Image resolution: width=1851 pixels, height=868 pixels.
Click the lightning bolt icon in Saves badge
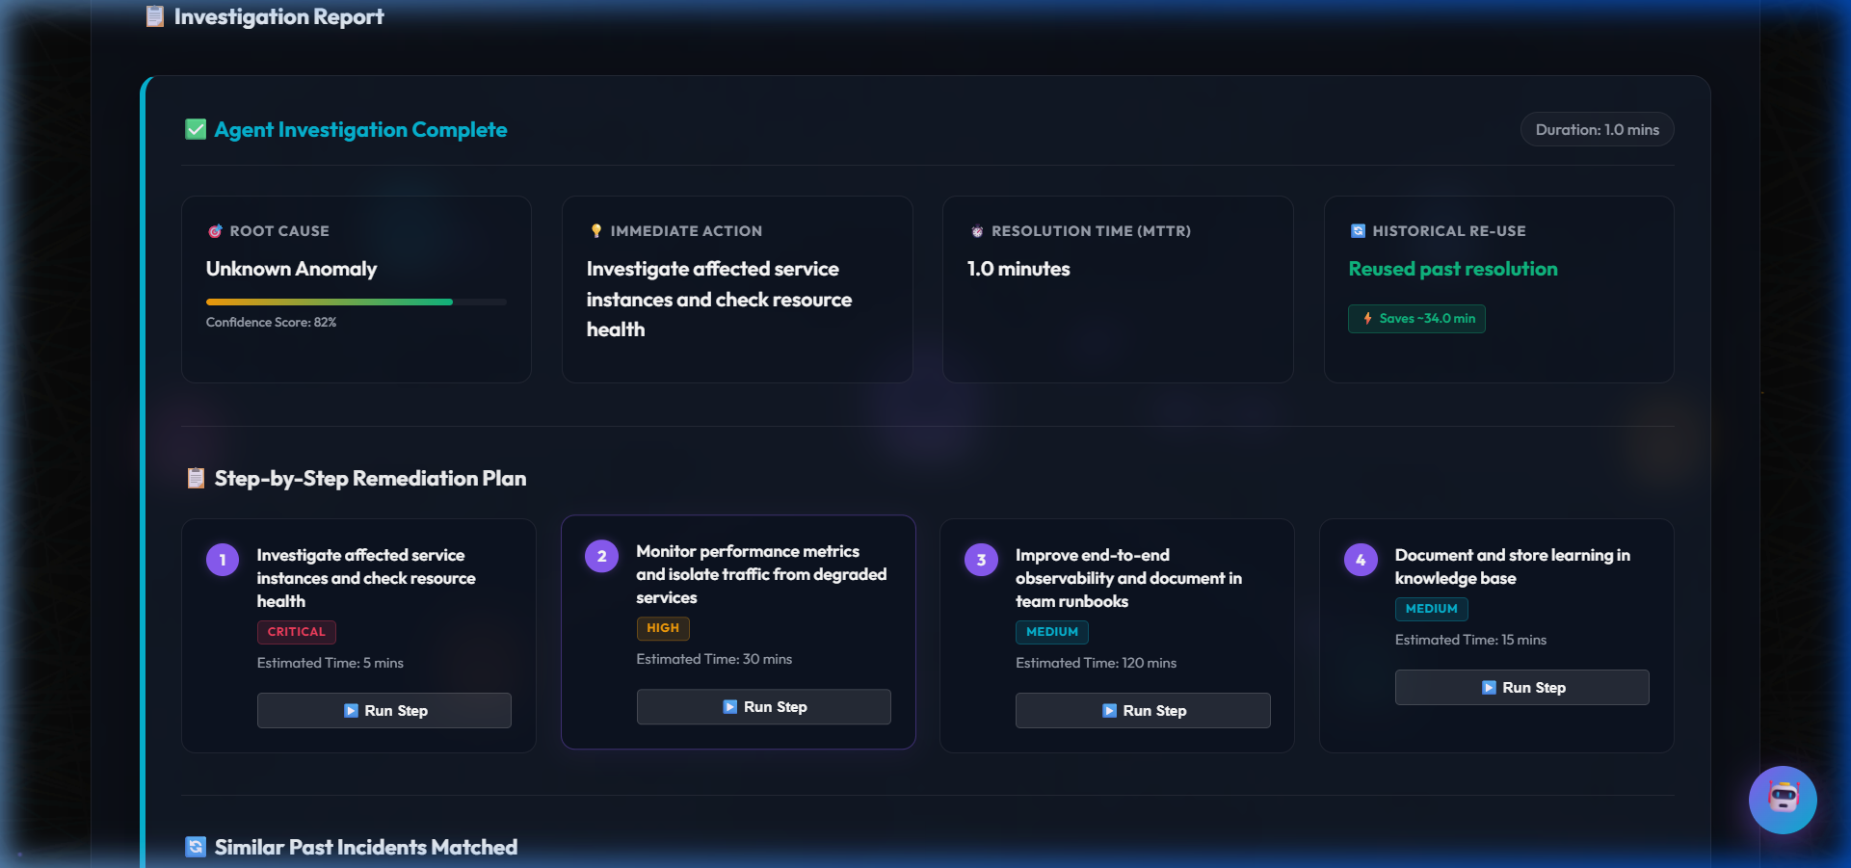click(x=1367, y=318)
